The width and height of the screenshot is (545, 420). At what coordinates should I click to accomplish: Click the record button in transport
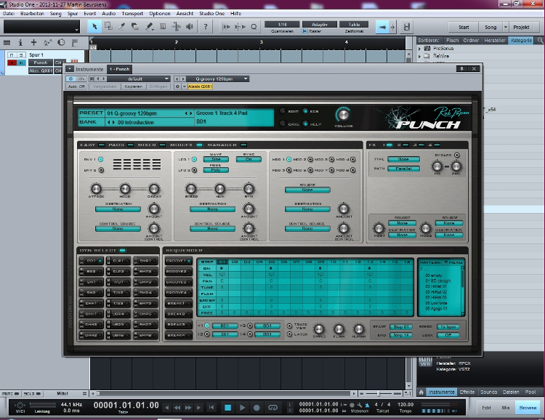257,408
